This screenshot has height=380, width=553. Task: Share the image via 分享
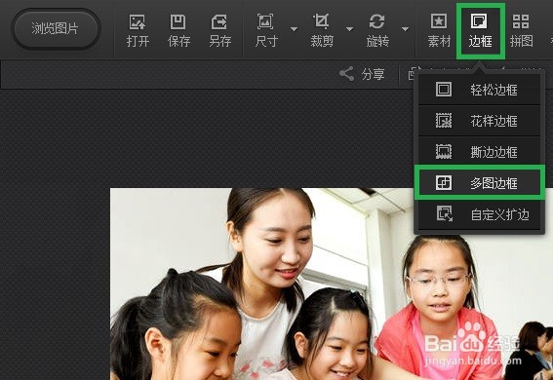[x=362, y=74]
